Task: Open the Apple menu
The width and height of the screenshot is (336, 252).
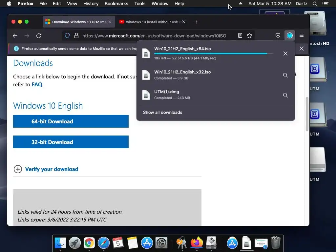Action: [9, 4]
